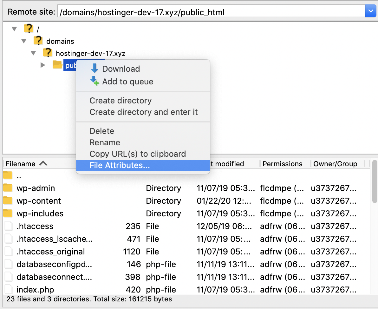Viewport: 378px width, 309px height.
Task: Sort by the Permissions column header
Action: (x=282, y=164)
